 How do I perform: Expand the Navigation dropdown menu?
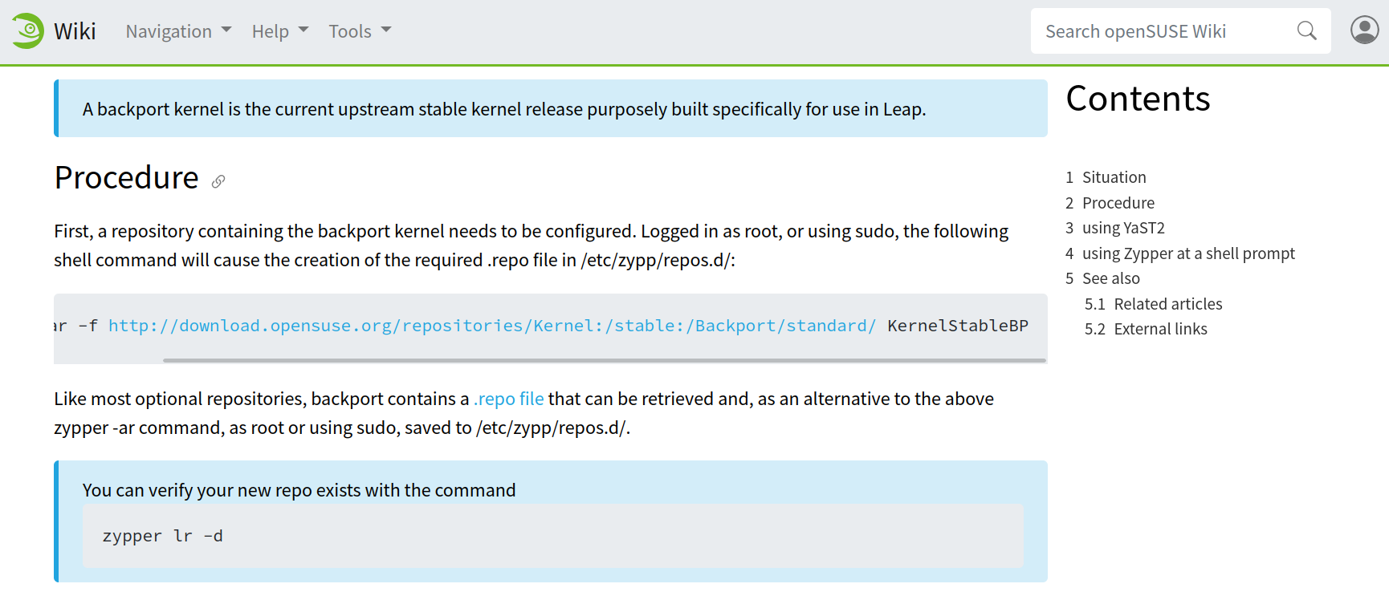coord(178,31)
